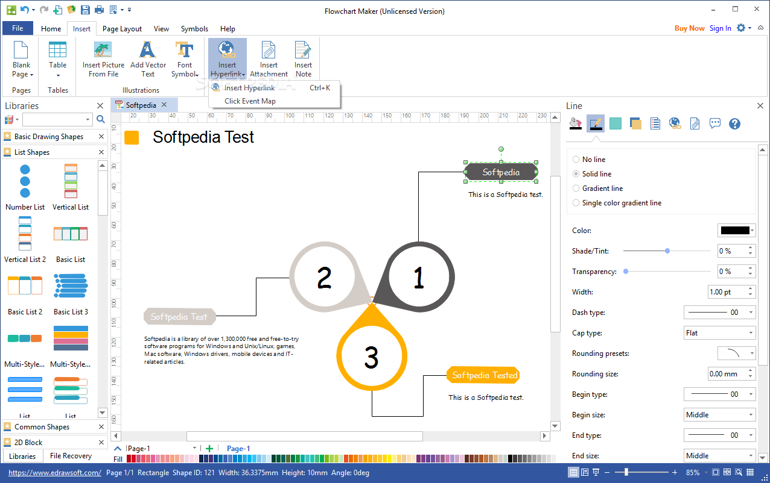
Task: Click the Insert Attachment icon
Action: pos(269,50)
